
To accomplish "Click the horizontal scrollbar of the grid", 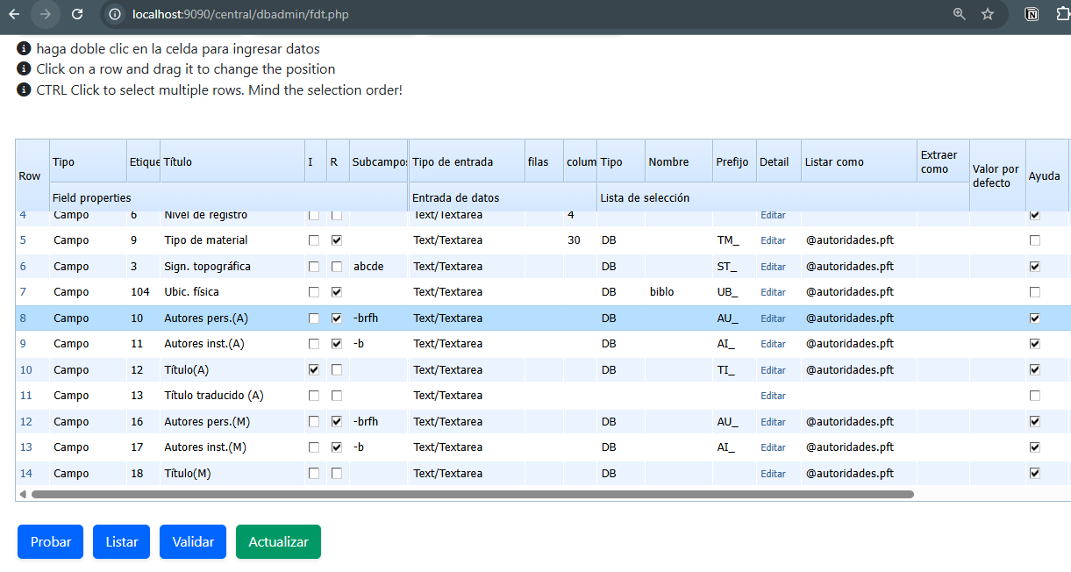I will [472, 495].
